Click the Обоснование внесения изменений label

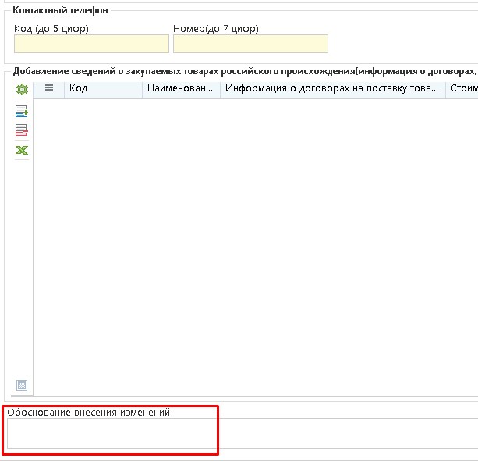coord(88,412)
